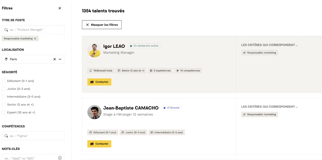Click Masquer les filtres button
Image resolution: width=322 pixels, height=160 pixels.
[102, 25]
